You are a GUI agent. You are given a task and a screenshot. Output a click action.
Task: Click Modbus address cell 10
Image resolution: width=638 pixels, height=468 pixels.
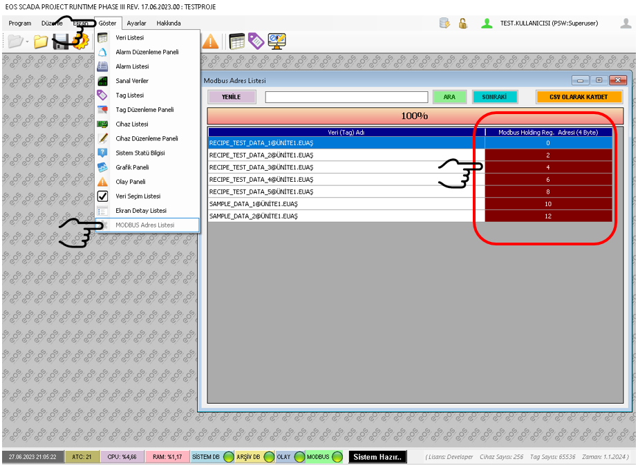548,204
